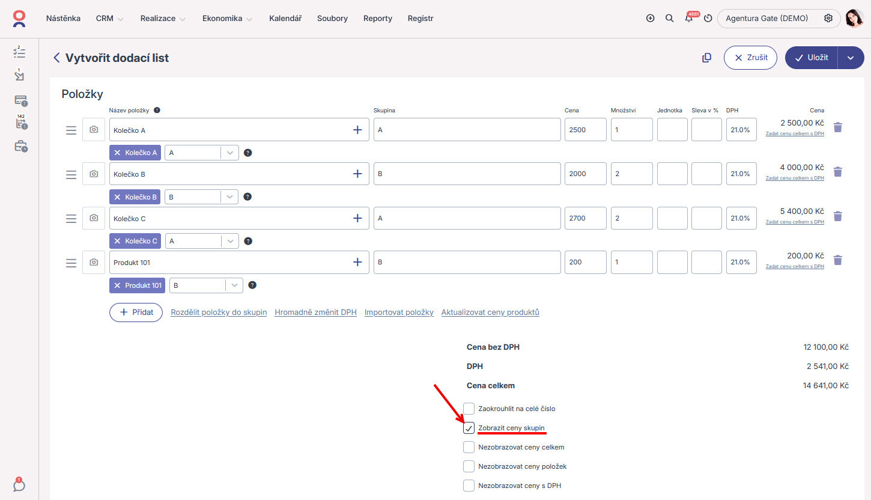Image resolution: width=871 pixels, height=500 pixels.
Task: Click the Množství field for Kolečko B
Action: click(631, 174)
